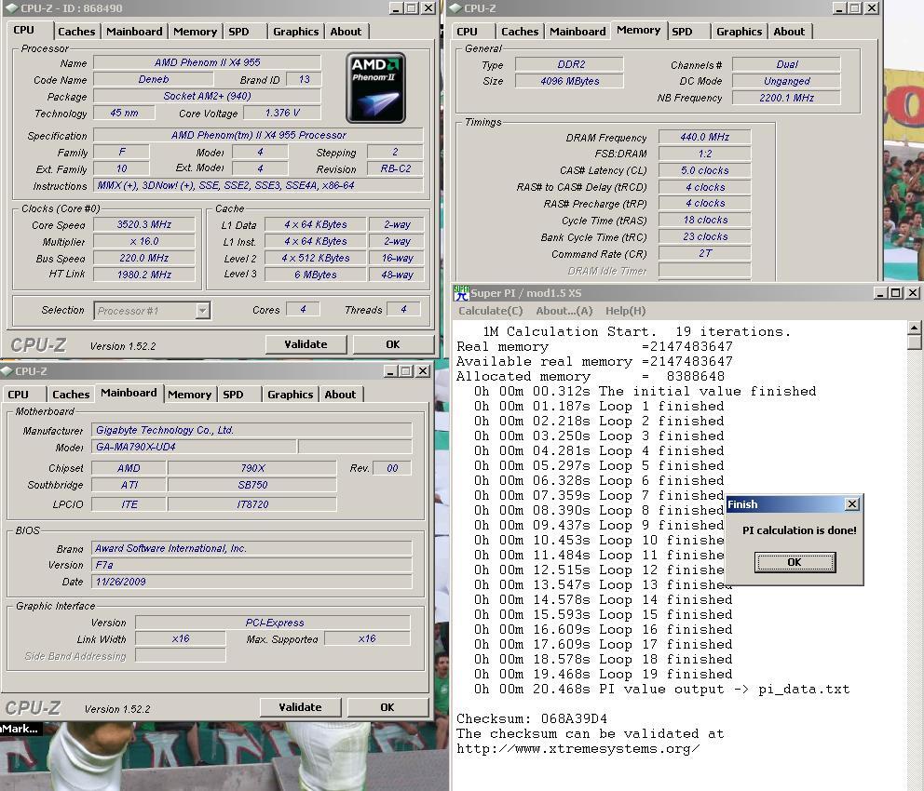The width and height of the screenshot is (924, 791).
Task: Click OK in Gigabyte mainboard CPU-Z window
Action: (x=387, y=707)
